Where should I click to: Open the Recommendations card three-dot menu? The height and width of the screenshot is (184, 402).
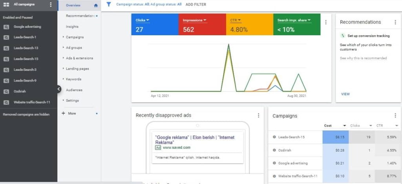coord(395,22)
